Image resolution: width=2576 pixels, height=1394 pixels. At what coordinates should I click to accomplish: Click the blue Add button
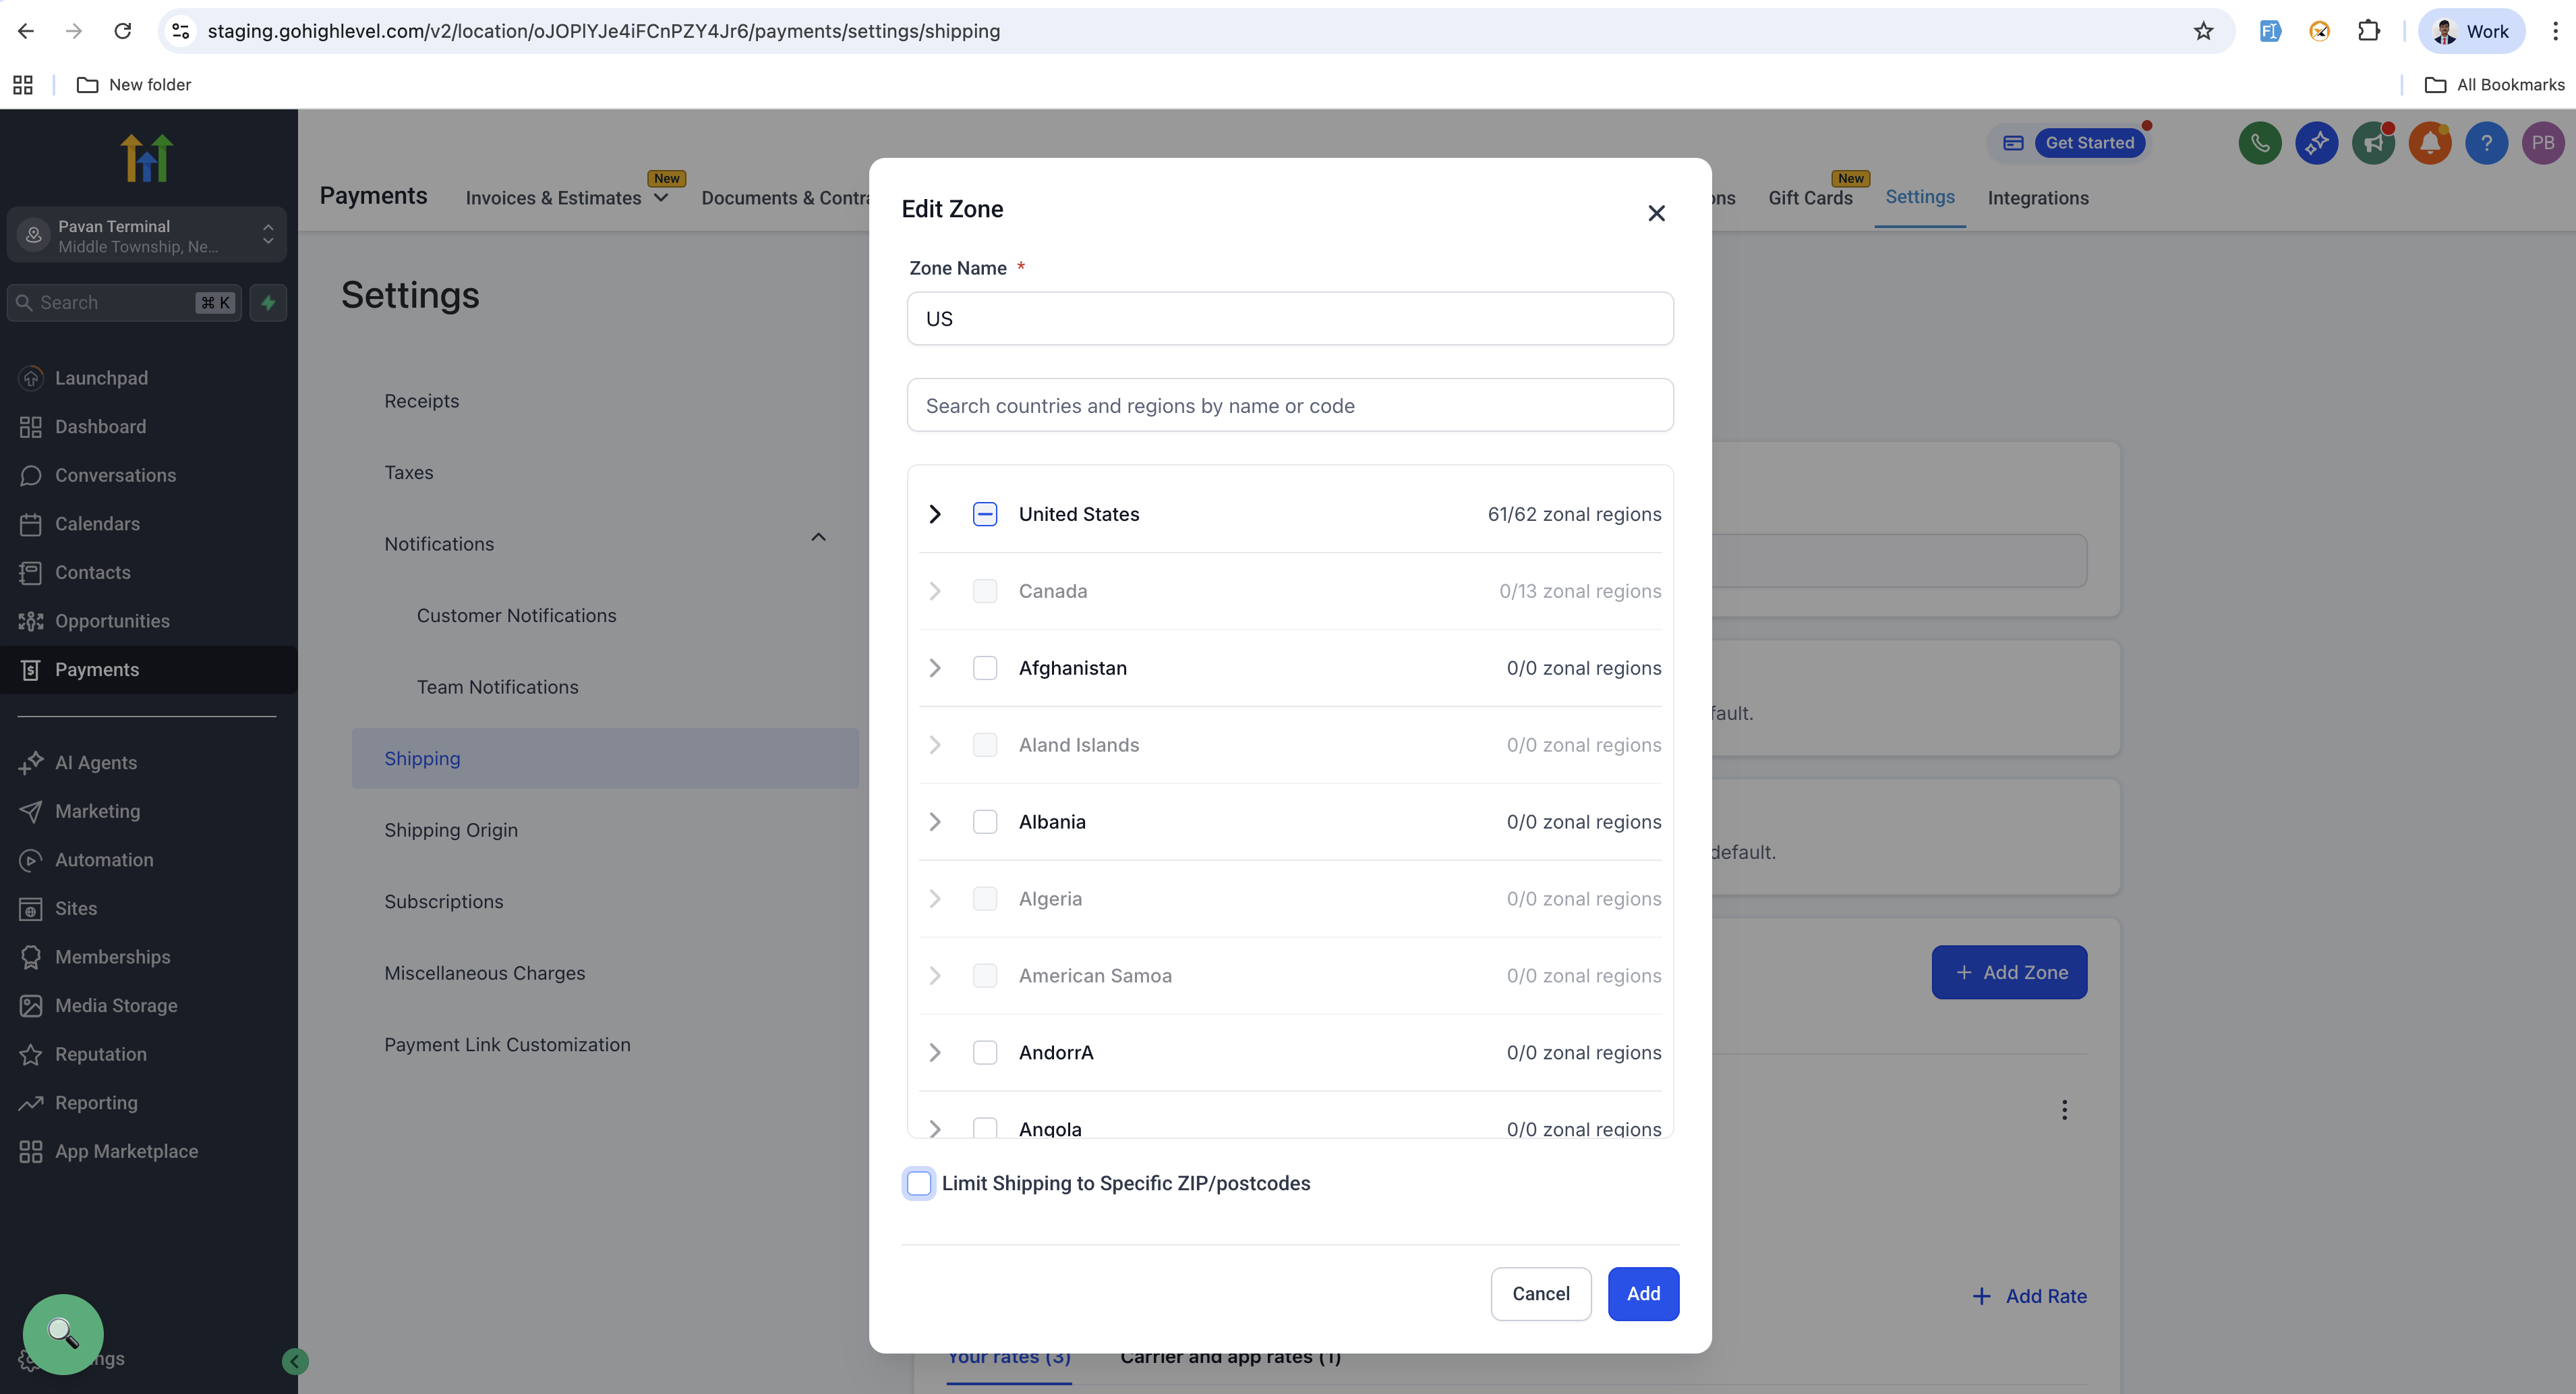pos(1642,1294)
